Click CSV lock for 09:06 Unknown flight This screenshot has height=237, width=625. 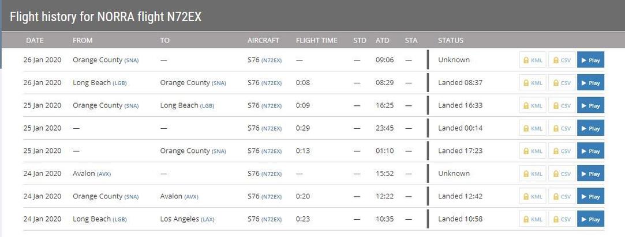562,60
